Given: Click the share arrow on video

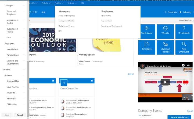Looking at the screenshot, I should 188,65.
